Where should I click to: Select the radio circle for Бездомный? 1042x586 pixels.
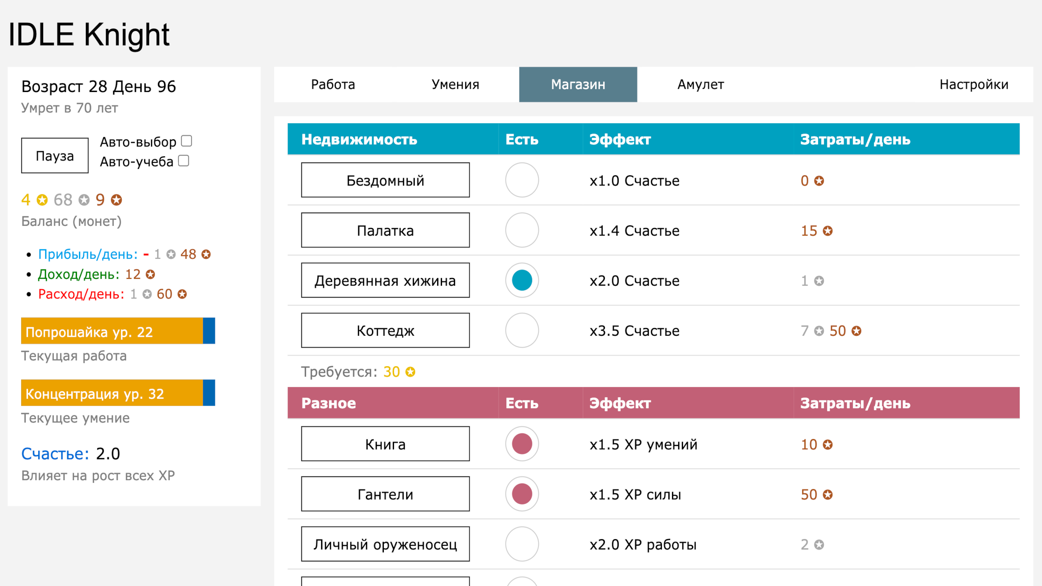point(522,179)
